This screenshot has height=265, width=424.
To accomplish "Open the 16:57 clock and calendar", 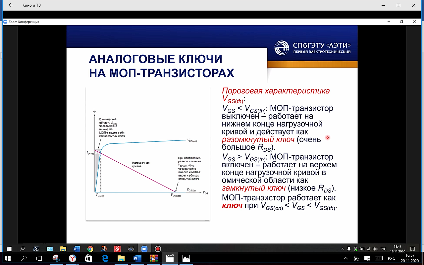I will (x=410, y=258).
